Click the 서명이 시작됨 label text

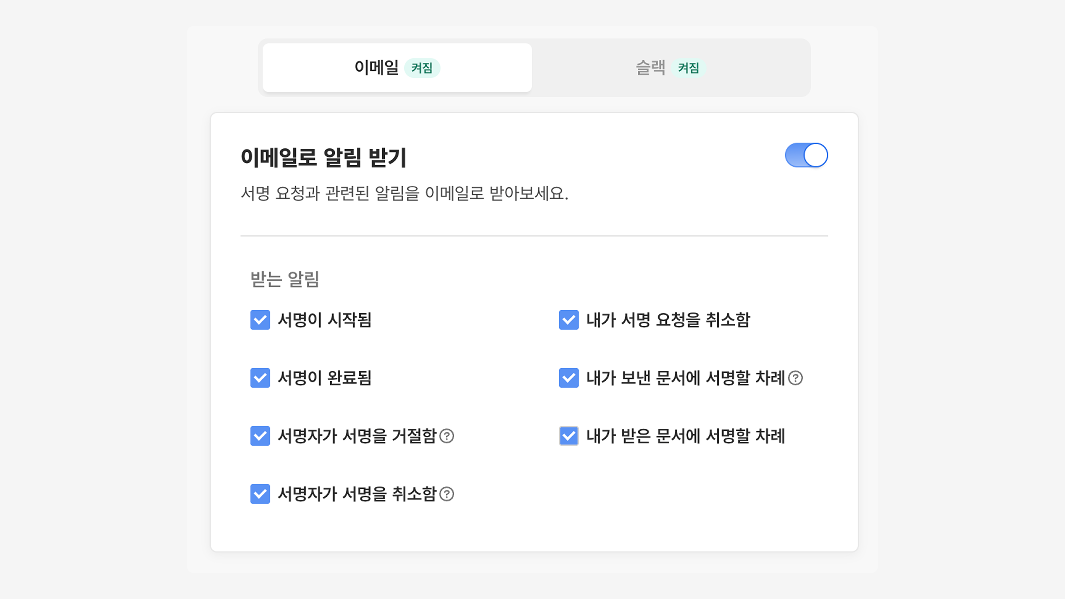point(324,319)
